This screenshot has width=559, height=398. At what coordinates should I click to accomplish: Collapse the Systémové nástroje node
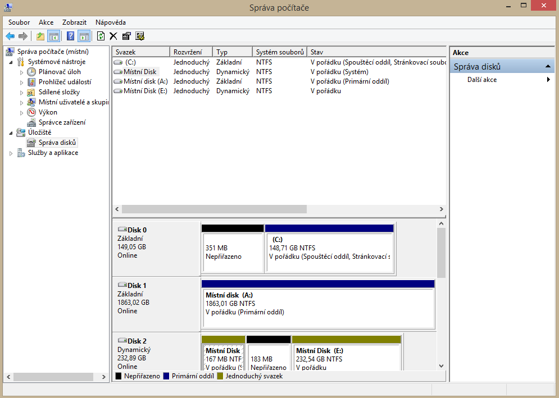[x=12, y=62]
